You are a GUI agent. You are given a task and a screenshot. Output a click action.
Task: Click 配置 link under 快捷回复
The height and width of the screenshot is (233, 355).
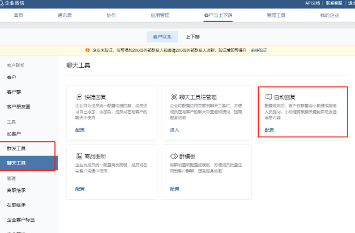80,130
